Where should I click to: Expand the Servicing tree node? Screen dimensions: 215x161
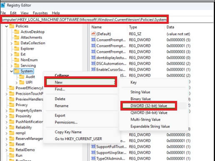pos(12,65)
